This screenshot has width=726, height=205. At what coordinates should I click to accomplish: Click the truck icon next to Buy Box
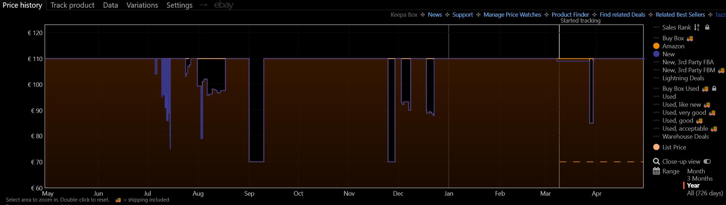tap(690, 39)
